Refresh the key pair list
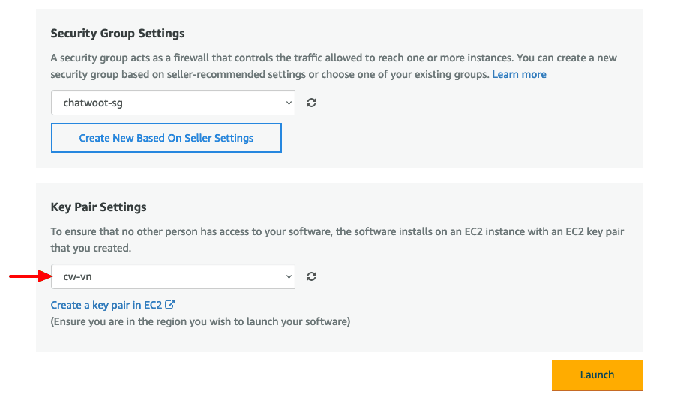Screen dimensions: 698x403 (311, 276)
